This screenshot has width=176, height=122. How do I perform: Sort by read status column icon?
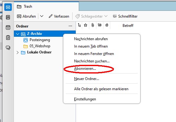tap(99, 25)
